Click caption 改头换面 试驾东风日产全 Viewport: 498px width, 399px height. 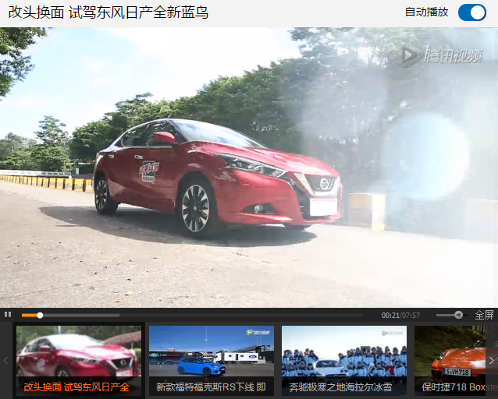(76, 387)
